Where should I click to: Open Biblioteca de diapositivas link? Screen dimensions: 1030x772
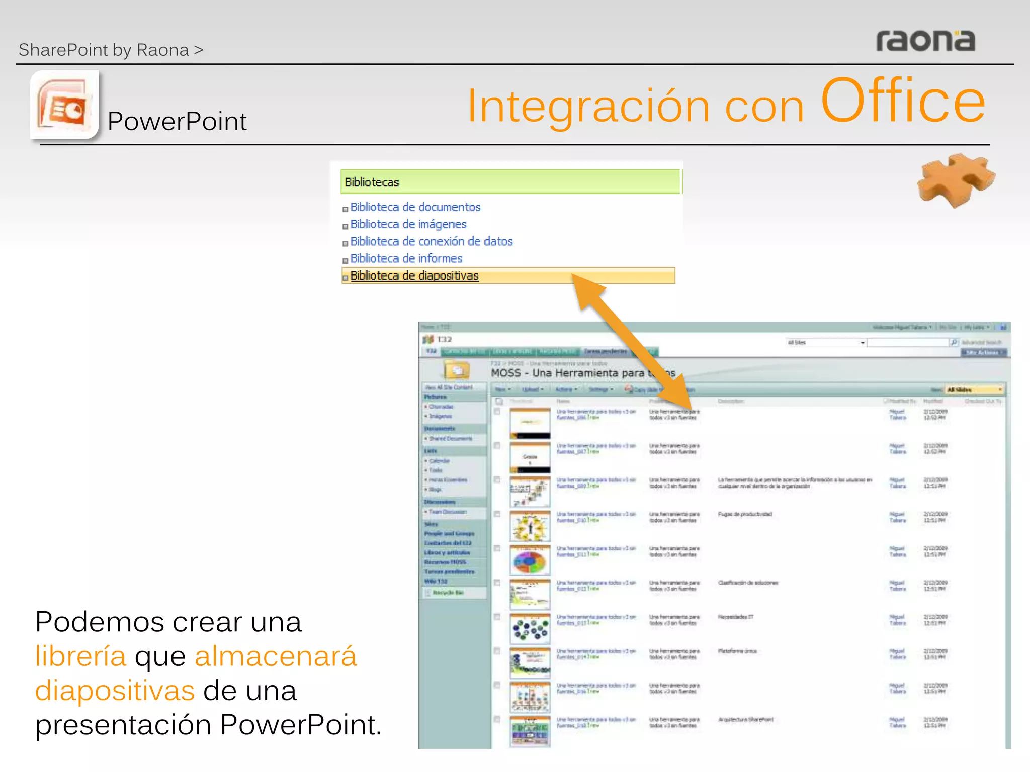coord(414,276)
